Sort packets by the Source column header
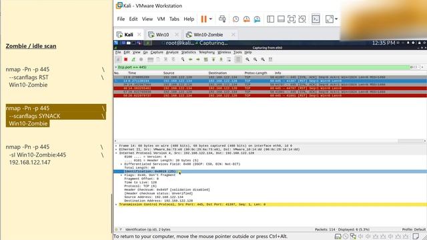This screenshot has height=240, width=427. (169, 73)
